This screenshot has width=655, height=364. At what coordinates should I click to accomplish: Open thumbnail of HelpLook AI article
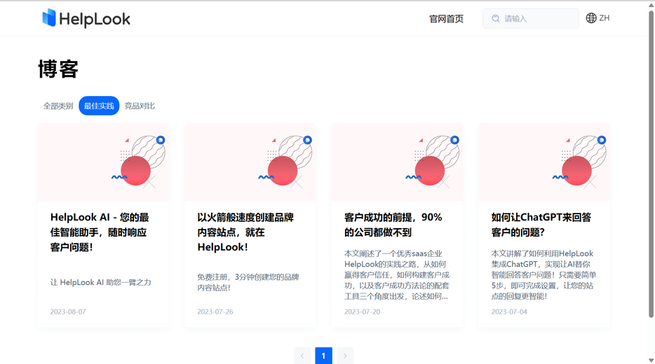[103, 162]
